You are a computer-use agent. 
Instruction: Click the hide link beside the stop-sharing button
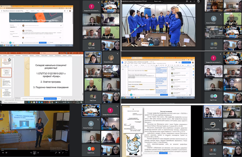(59, 98)
